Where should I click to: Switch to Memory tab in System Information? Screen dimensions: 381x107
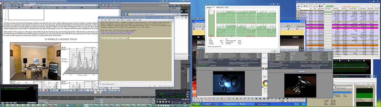click(x=218, y=7)
